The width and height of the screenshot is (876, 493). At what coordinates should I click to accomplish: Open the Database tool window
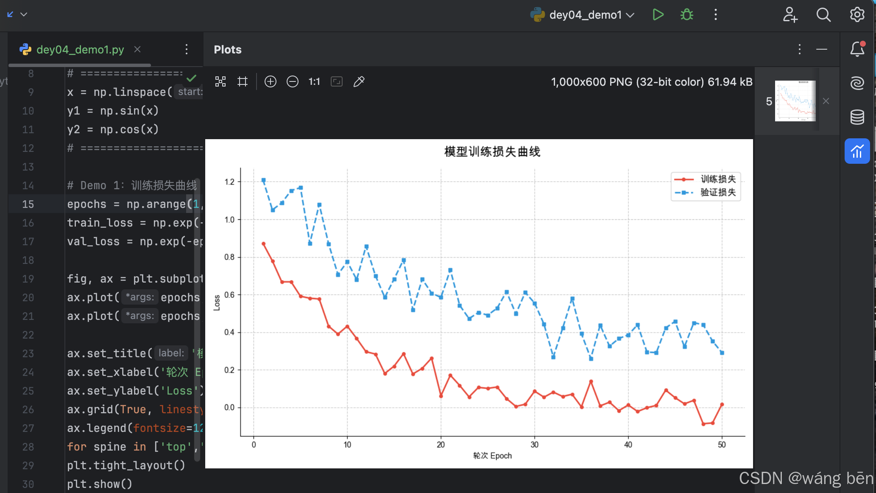(857, 117)
